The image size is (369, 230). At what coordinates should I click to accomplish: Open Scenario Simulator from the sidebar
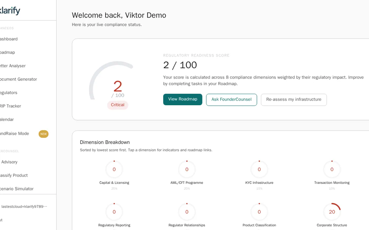(17, 189)
